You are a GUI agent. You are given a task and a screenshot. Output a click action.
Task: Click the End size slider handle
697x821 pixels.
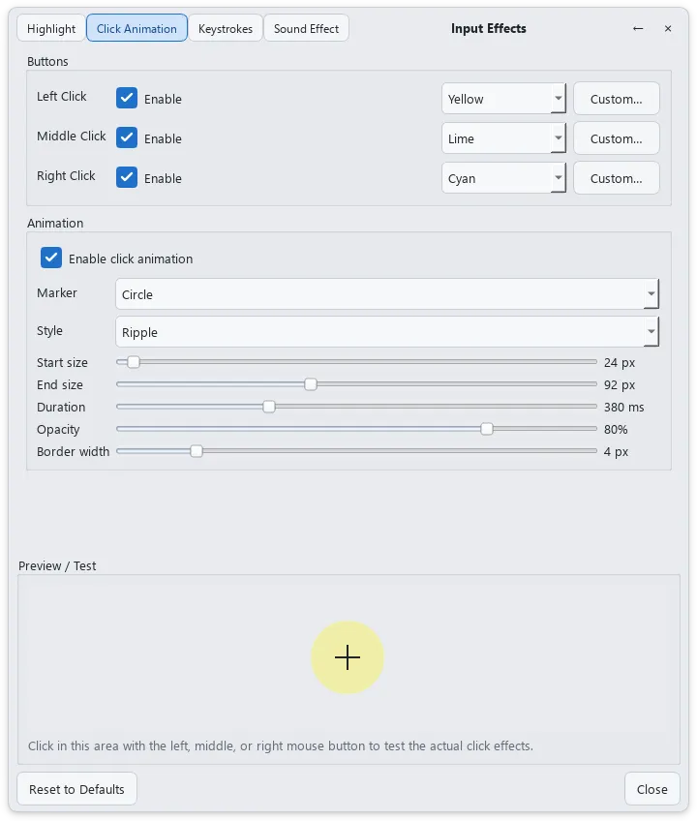click(311, 384)
